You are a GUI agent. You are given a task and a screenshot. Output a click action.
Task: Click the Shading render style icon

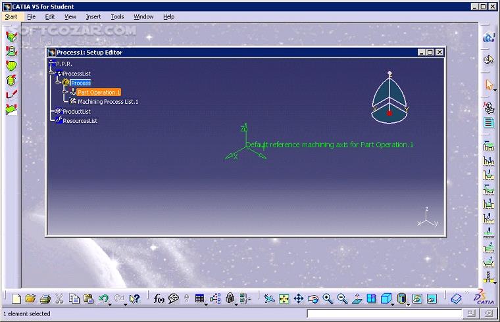[402, 299]
